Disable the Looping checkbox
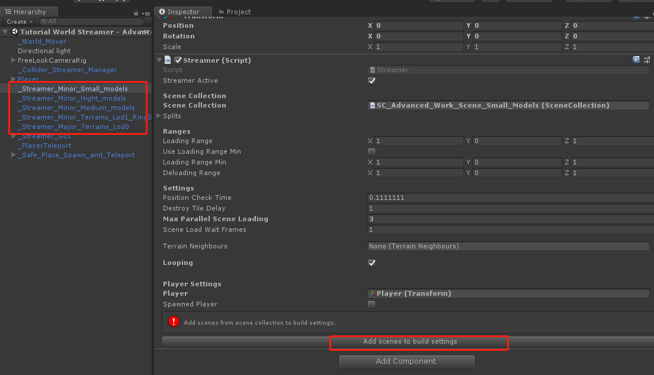Image resolution: width=654 pixels, height=375 pixels. click(x=371, y=263)
